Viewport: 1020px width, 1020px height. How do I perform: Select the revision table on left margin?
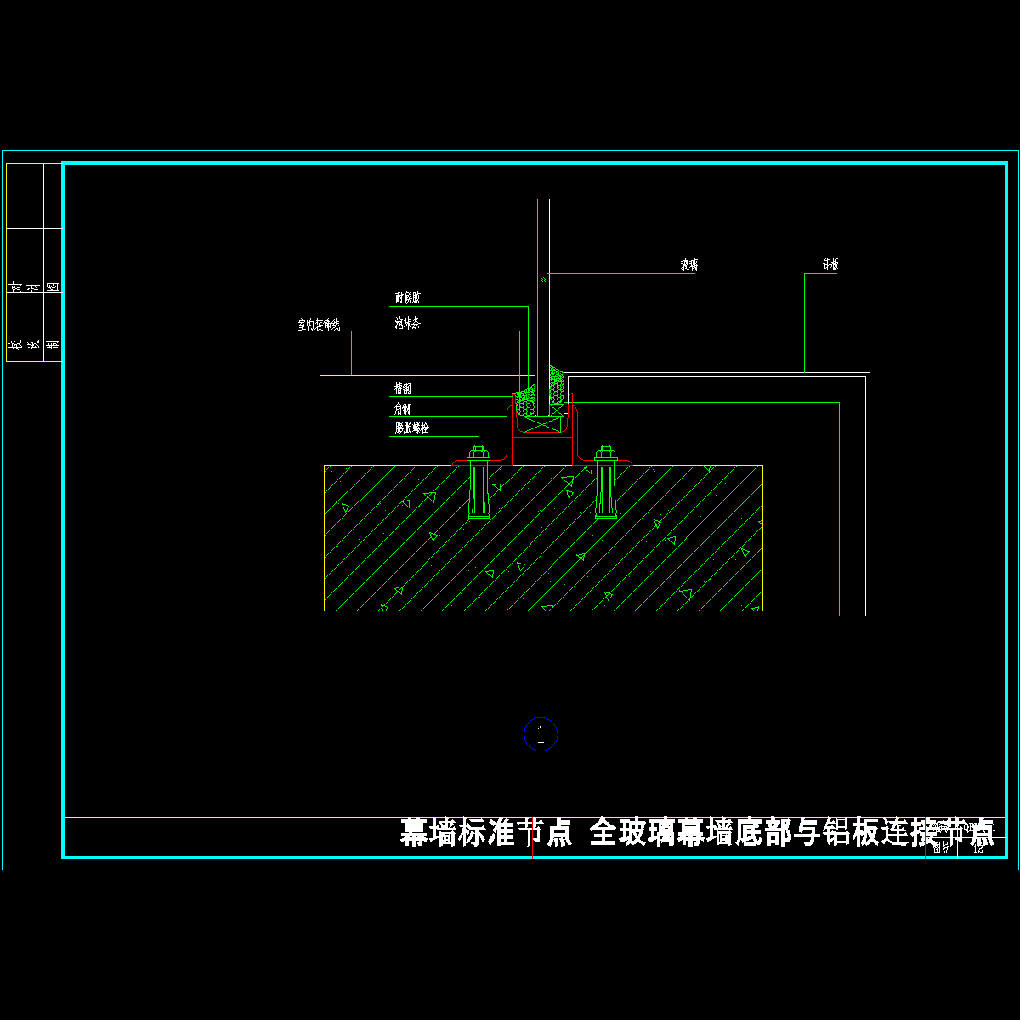click(34, 262)
